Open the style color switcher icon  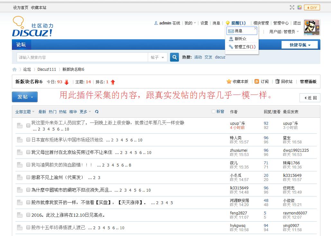[299, 8]
